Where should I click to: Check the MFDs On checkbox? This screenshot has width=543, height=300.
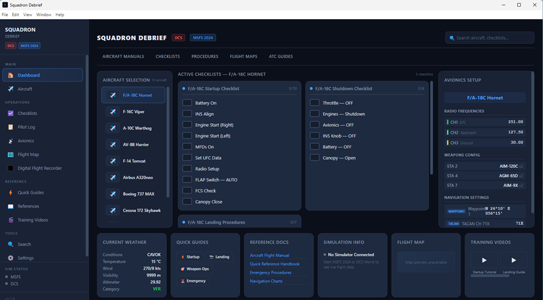pos(187,146)
